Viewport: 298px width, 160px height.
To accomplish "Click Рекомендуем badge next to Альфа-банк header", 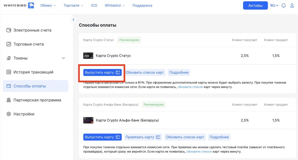I will pyautogui.click(x=154, y=105).
